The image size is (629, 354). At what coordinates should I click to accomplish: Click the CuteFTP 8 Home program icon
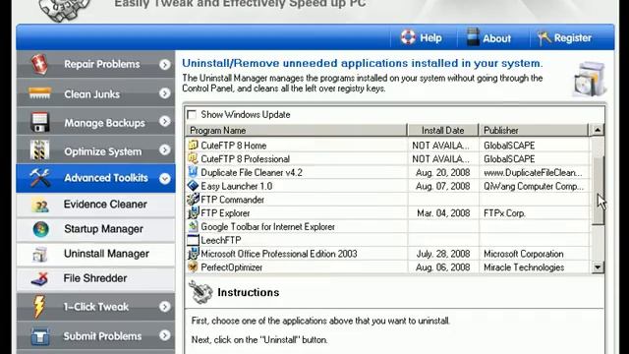193,145
